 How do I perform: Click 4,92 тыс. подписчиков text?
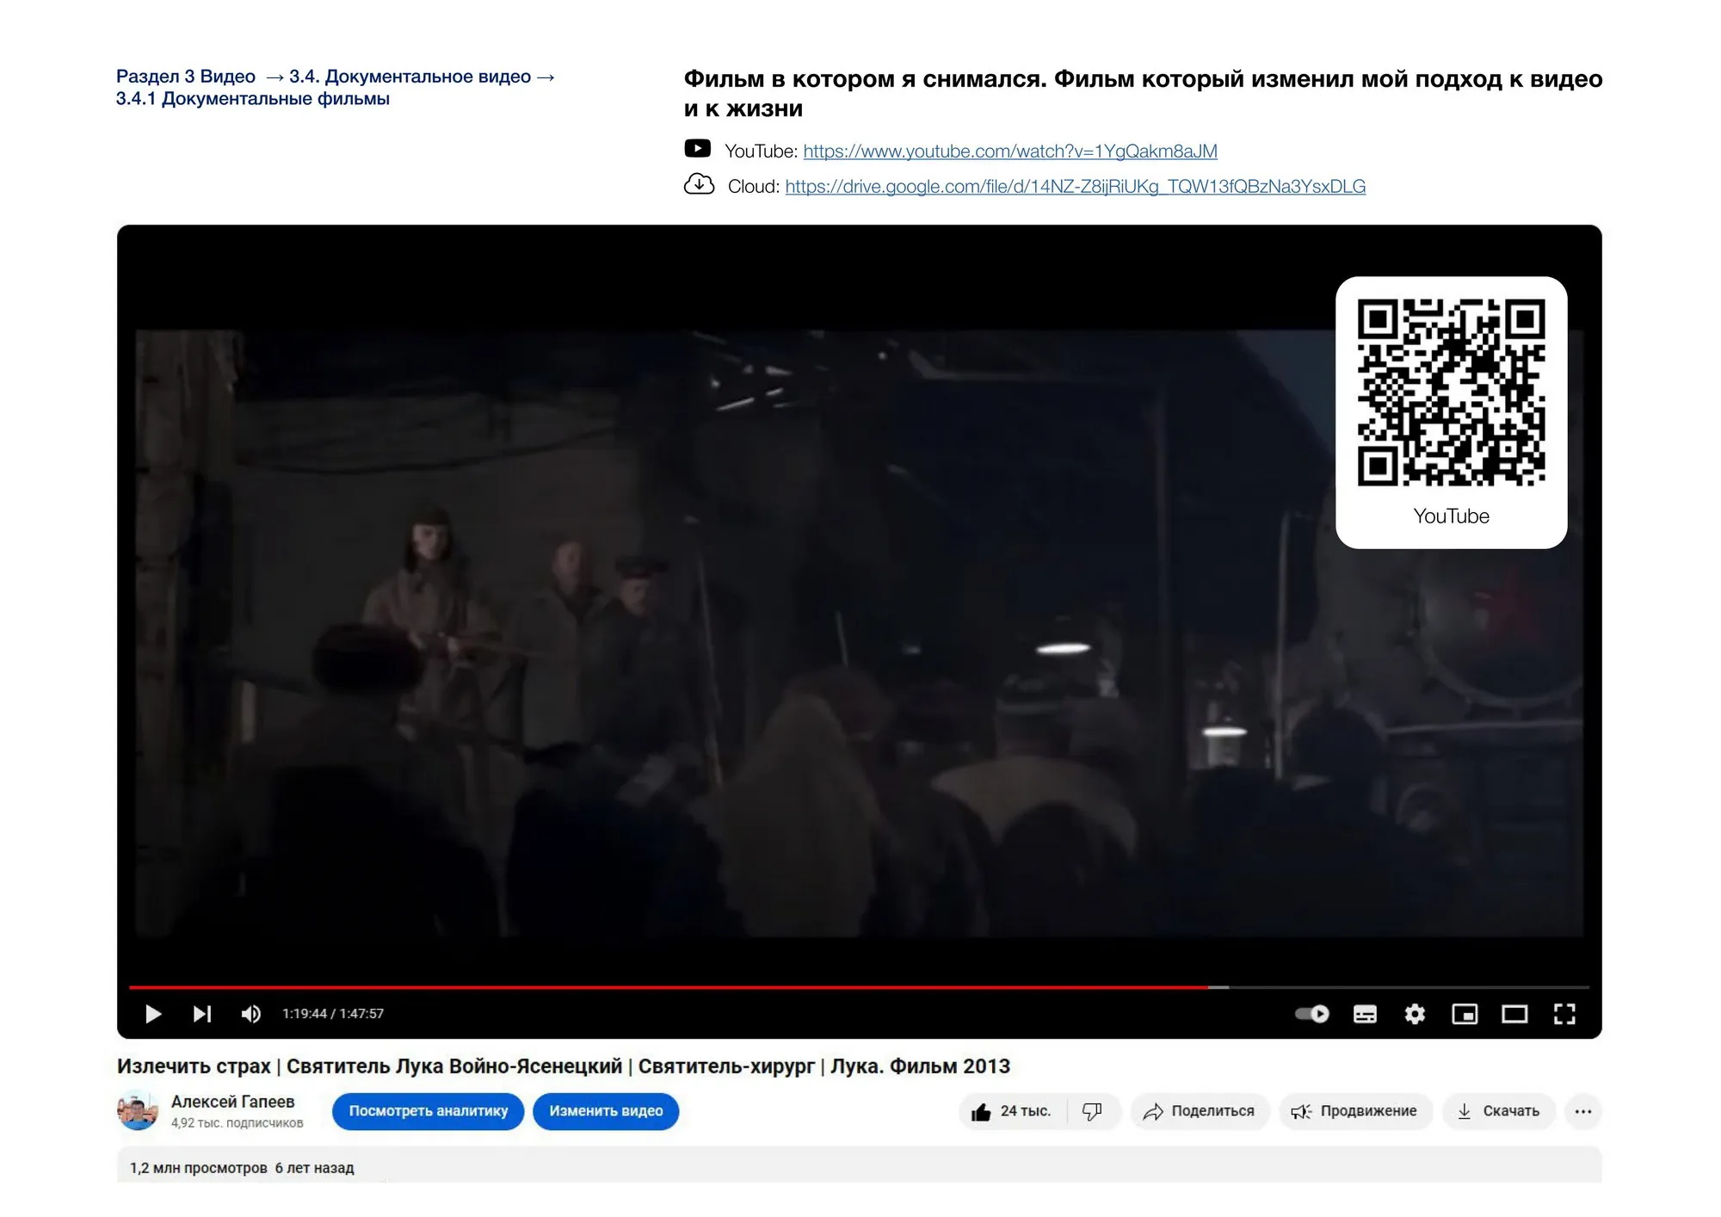237,1123
